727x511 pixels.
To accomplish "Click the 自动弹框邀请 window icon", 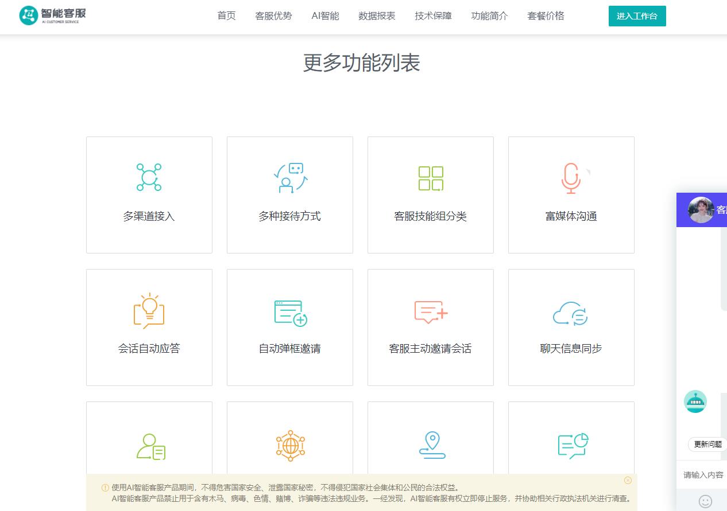I will pyautogui.click(x=290, y=313).
